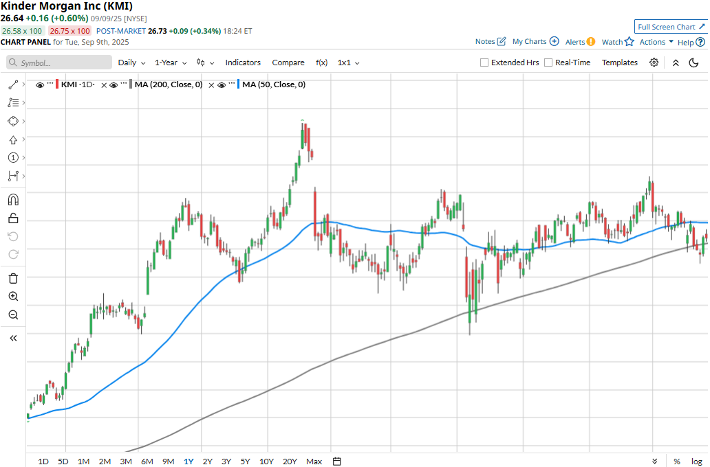Open the f(x) expressions menu

coord(321,62)
